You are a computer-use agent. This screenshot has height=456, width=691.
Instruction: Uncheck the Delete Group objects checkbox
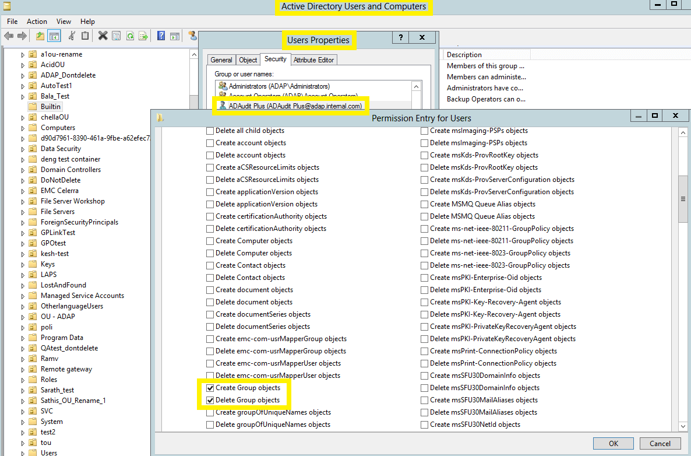210,400
